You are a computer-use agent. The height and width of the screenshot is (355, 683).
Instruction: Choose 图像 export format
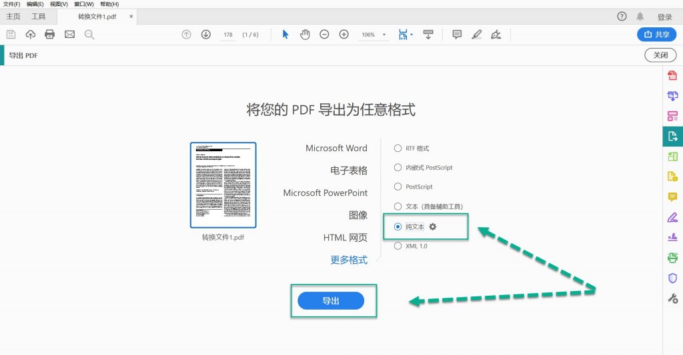[358, 215]
